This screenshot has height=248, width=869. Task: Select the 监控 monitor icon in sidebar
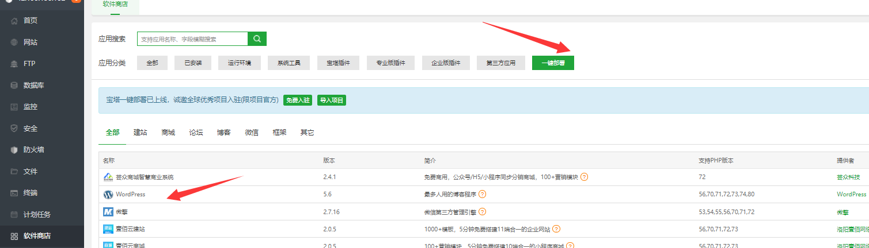(x=14, y=107)
